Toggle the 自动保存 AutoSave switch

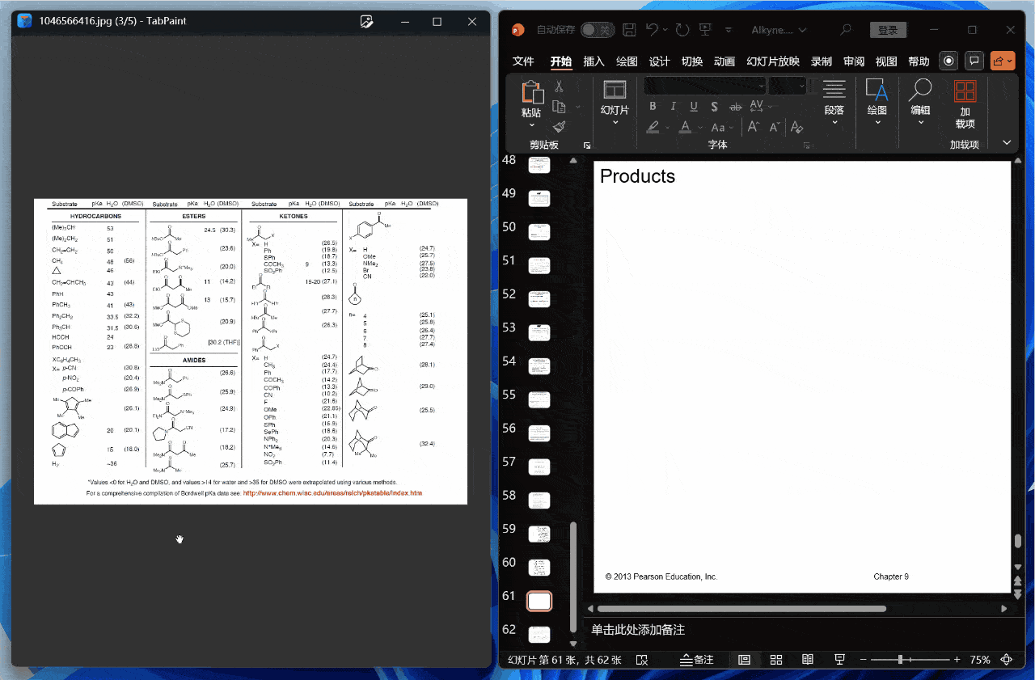[x=598, y=30]
